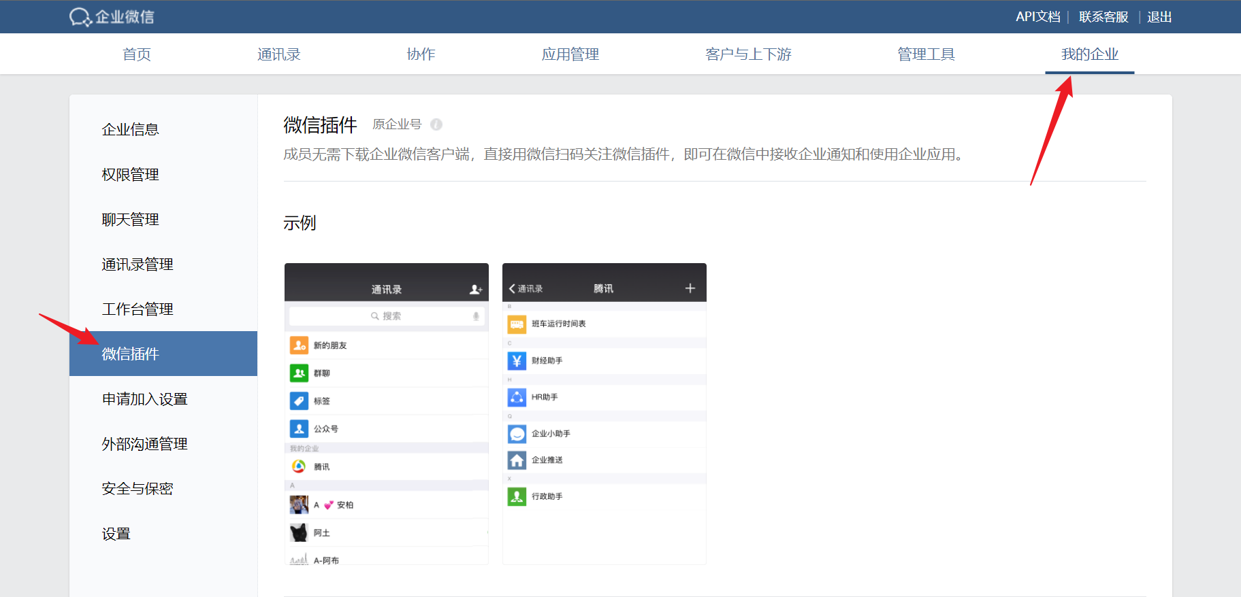
Task: Click the info icon beside 原企业号
Action: click(436, 124)
